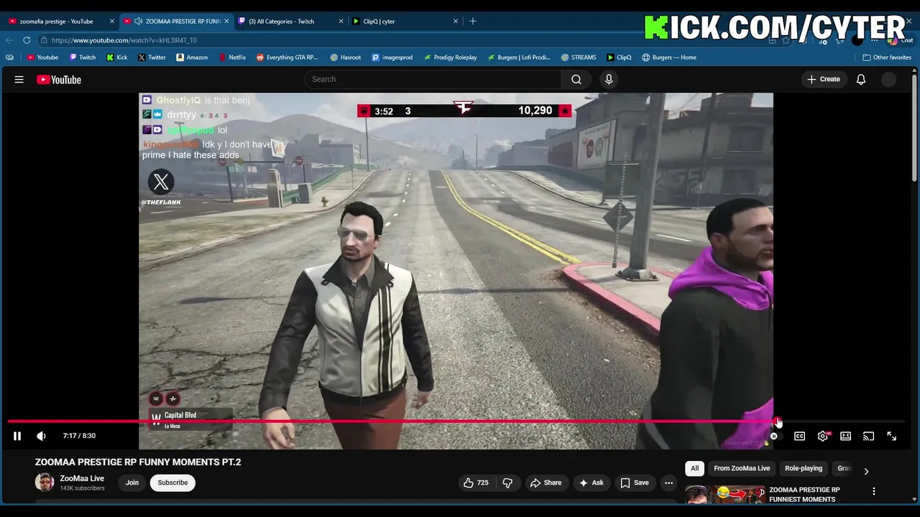Screen dimensions: 920x517
Task: Share the ZooMaa Prestige RP video
Action: coord(545,483)
